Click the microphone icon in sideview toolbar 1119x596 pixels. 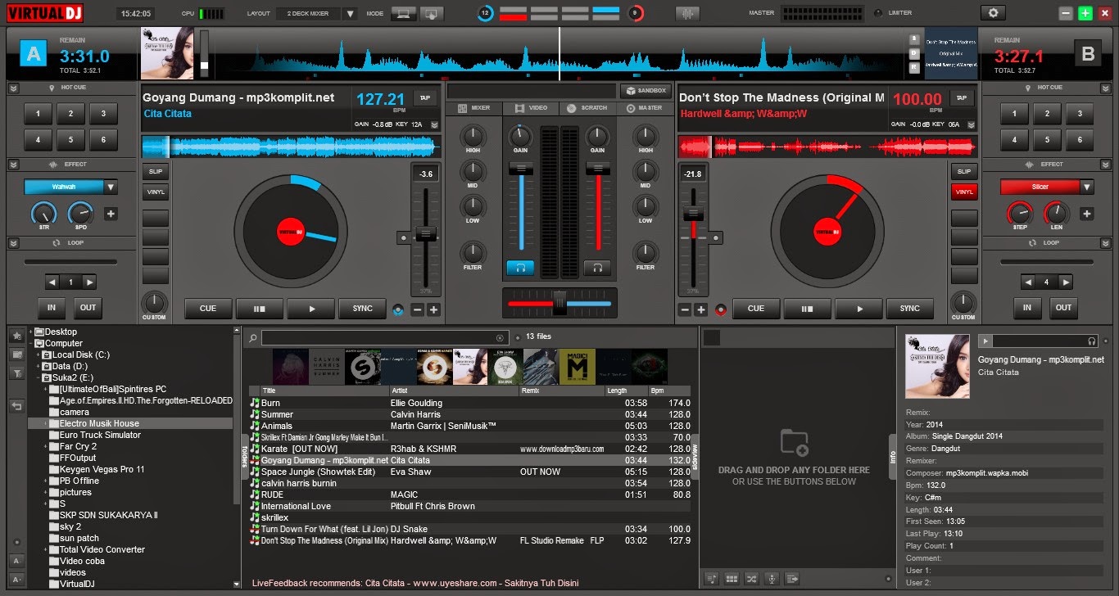pos(772,579)
